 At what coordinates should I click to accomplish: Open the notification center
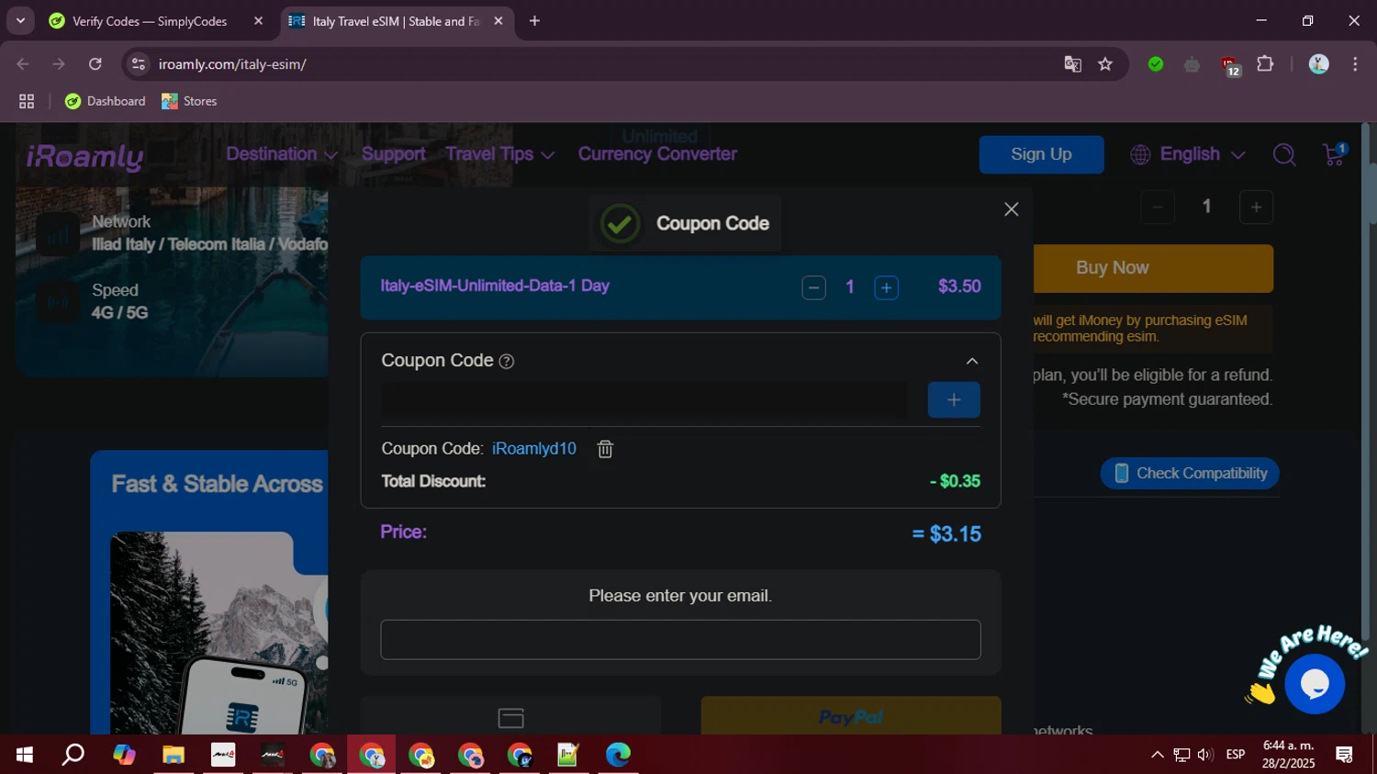(x=1345, y=755)
